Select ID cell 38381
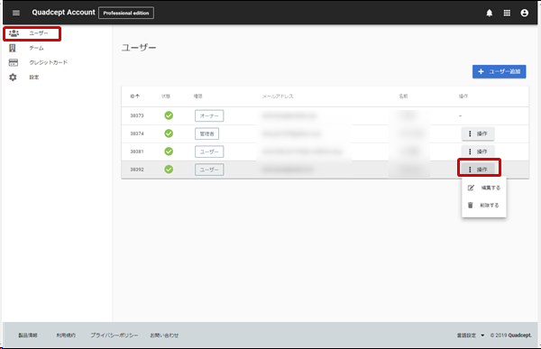This screenshot has height=349, width=541. coord(137,152)
